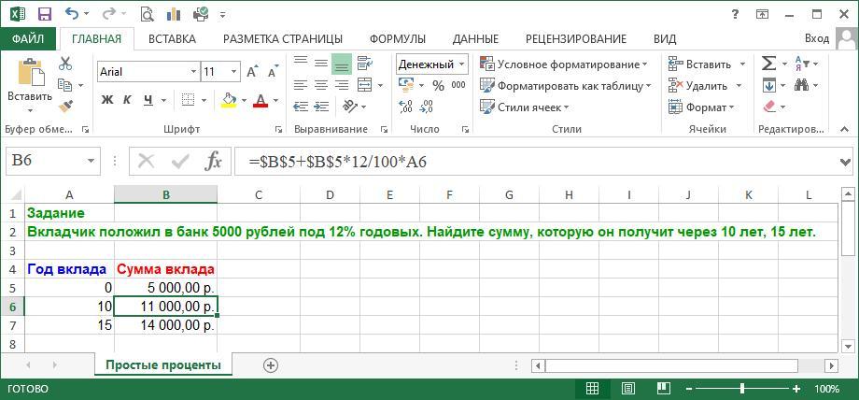Select the Format Painter brush
Image resolution: width=859 pixels, height=400 pixels.
pos(65,107)
